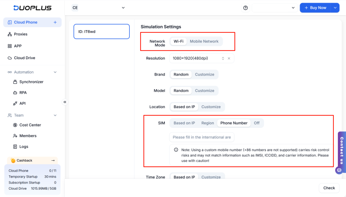Click the Contact us headset icon

tap(341, 170)
